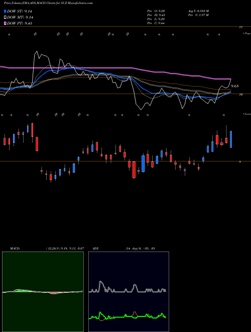Viewport: 251px width, 332px height.
Task: Click the blue DOW ST legend swatch
Action: [x=5, y=11]
